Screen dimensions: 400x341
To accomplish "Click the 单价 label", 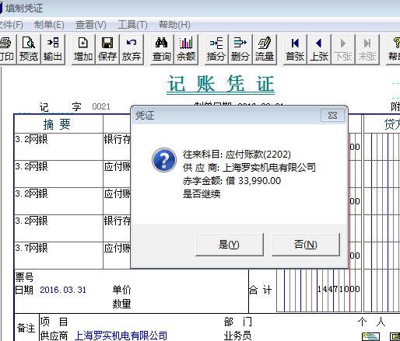I will click(x=121, y=290).
